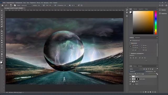Toggle lock position icon
This screenshot has height=95, width=168.
[x=139, y=74]
